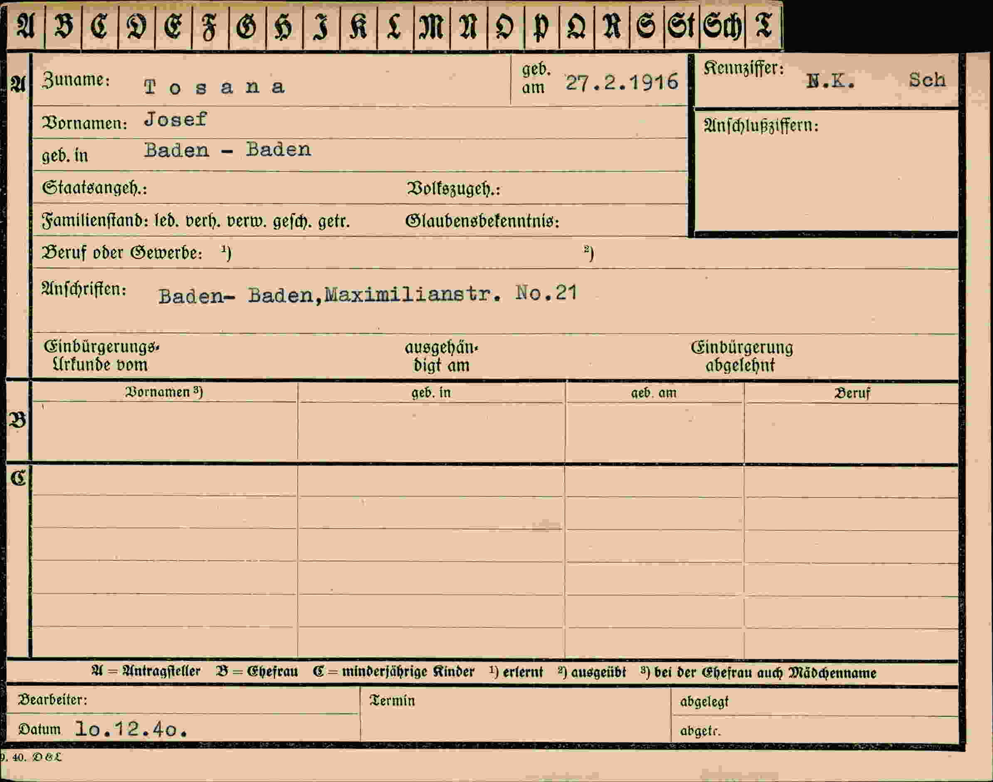This screenshot has height=782, width=993.
Task: Click the St index tab
Action: (x=682, y=26)
